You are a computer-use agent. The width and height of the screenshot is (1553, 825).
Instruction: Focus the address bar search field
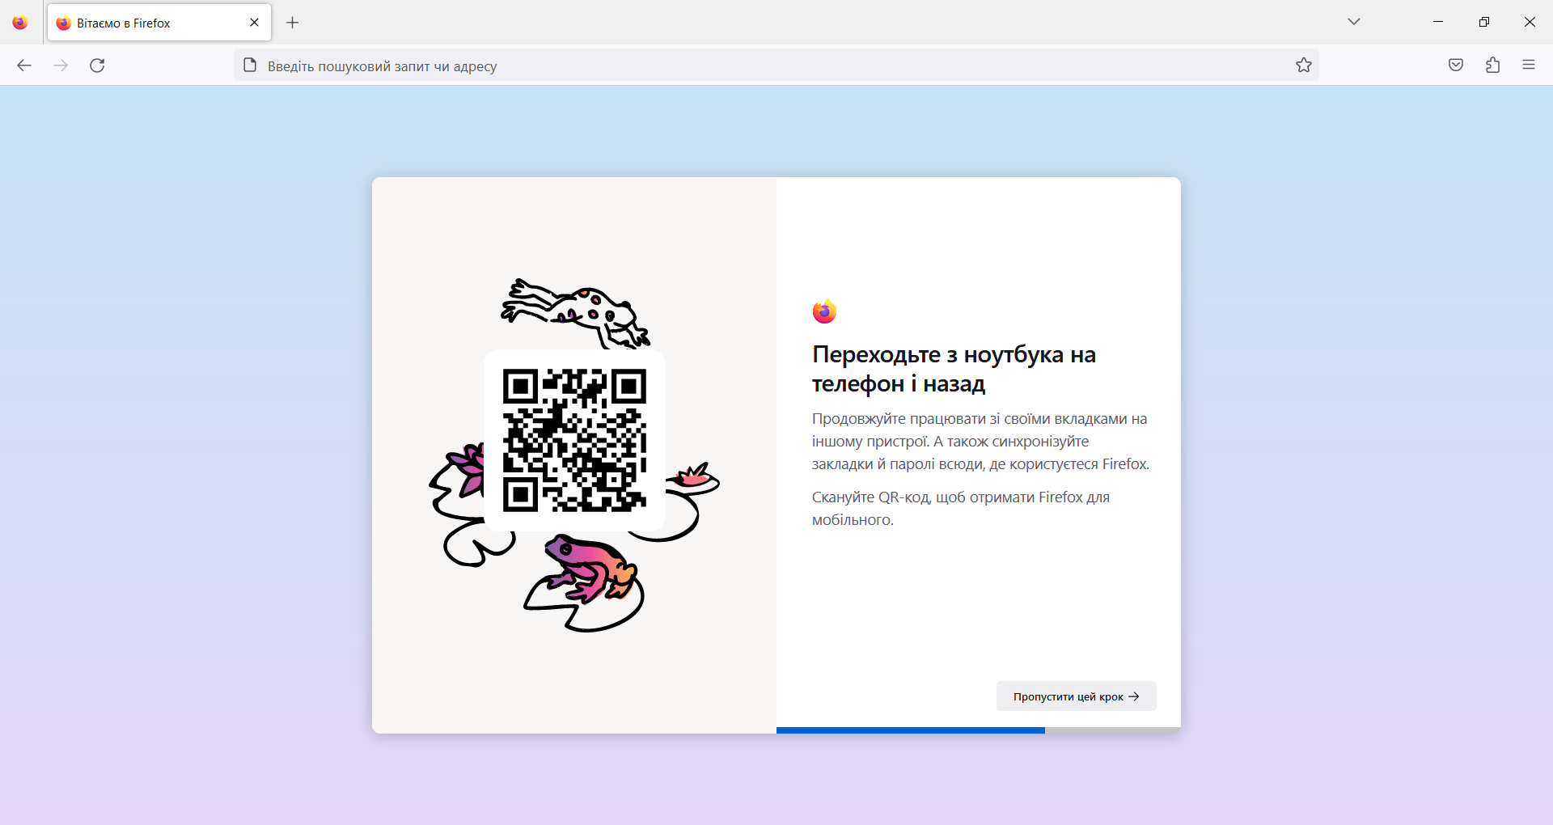click(x=776, y=66)
